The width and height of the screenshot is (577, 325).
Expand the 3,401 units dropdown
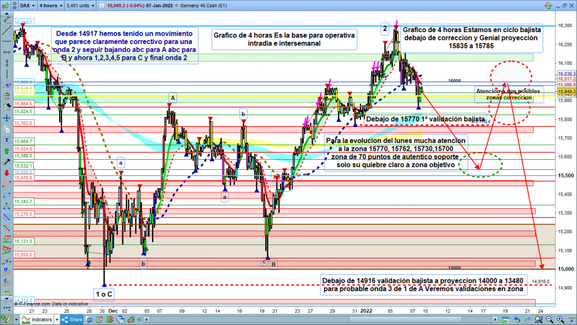[80, 7]
